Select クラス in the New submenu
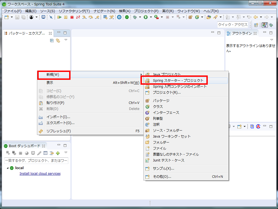This screenshot has width=278, height=209. 158,107
